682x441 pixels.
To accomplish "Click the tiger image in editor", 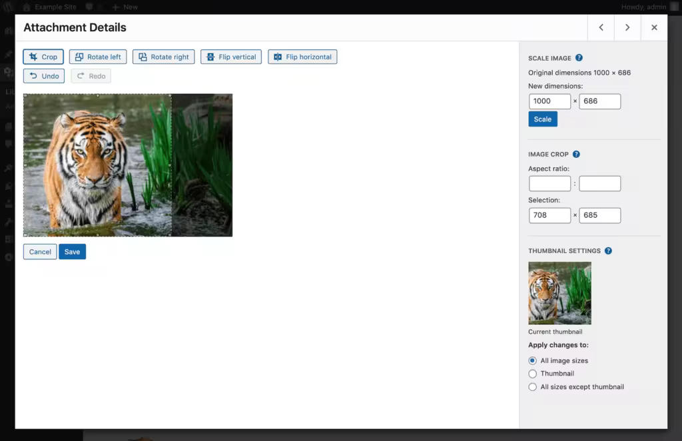I will (128, 165).
